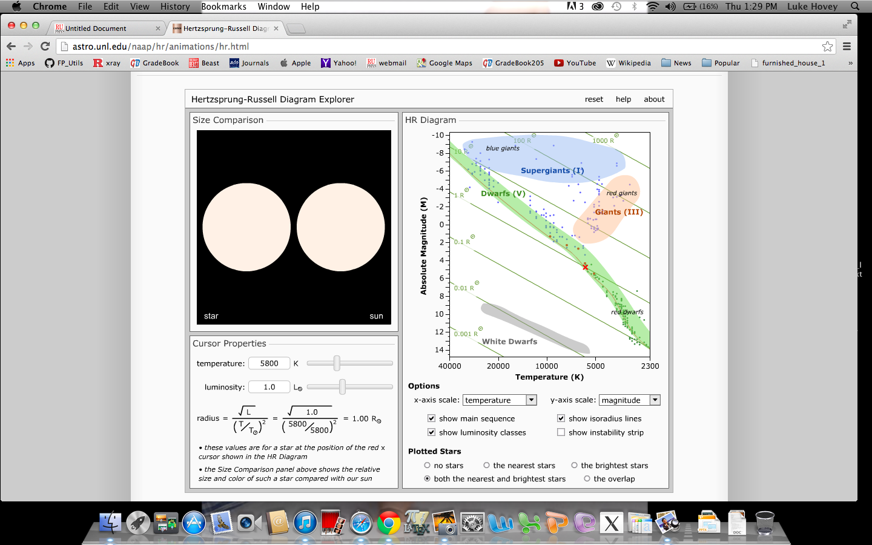The image size is (872, 545).
Task: Open the FP_Utils GitHub bookmark
Action: click(x=64, y=63)
